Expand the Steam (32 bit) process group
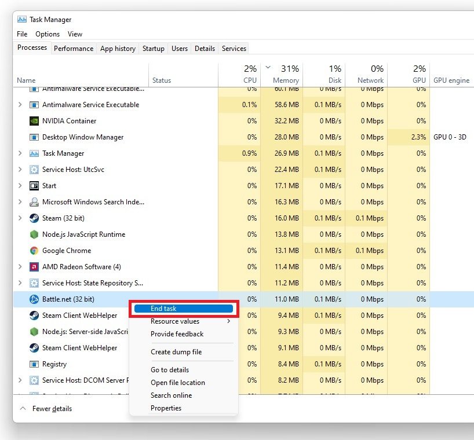 pyautogui.click(x=20, y=218)
